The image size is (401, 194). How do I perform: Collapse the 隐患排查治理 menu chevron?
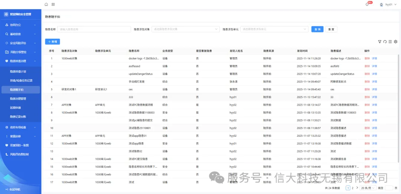click(35, 61)
